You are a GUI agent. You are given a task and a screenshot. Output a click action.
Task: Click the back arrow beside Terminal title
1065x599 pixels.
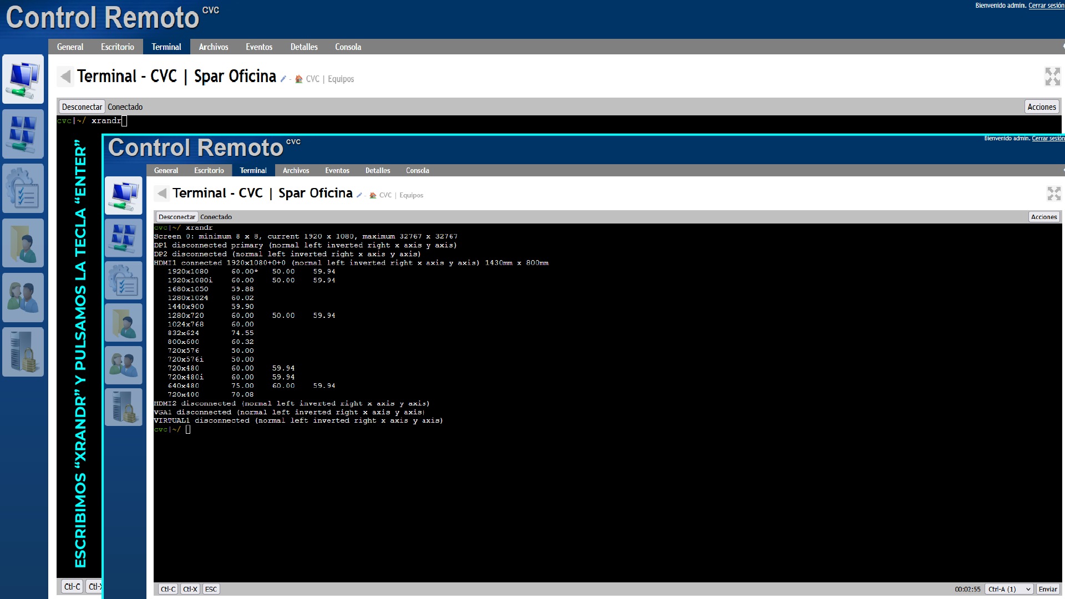(x=65, y=77)
